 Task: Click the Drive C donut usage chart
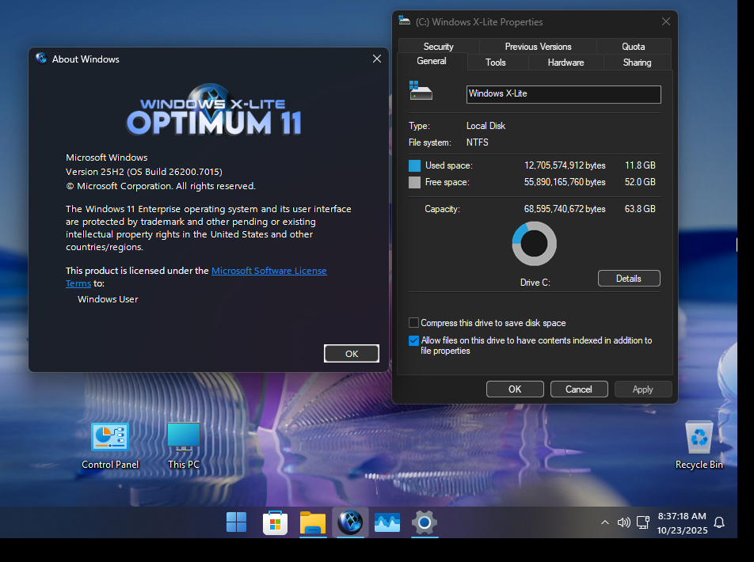[x=535, y=244]
